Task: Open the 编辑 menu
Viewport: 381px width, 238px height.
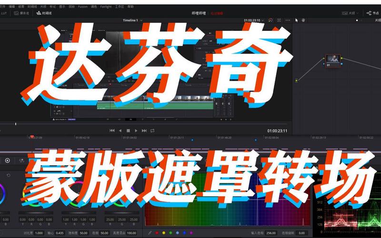Action: click(11, 7)
